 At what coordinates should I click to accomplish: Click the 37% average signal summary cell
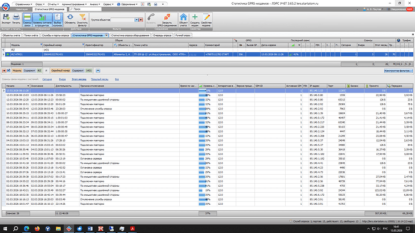[x=207, y=213]
